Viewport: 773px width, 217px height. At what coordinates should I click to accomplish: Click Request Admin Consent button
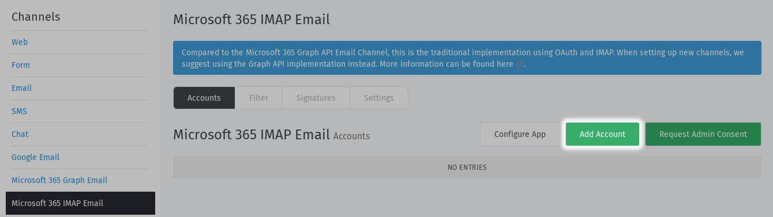[x=703, y=134]
